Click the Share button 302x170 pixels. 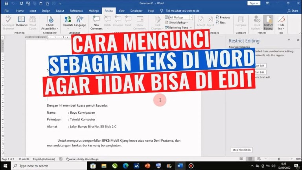point(293,11)
